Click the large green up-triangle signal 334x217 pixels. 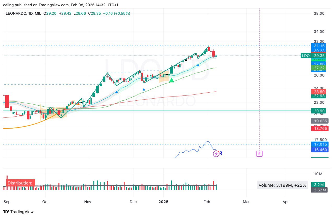[x=171, y=80]
